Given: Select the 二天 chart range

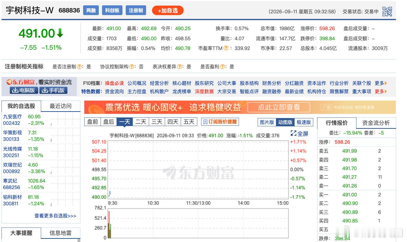Looking at the screenshot, I should [x=141, y=122].
